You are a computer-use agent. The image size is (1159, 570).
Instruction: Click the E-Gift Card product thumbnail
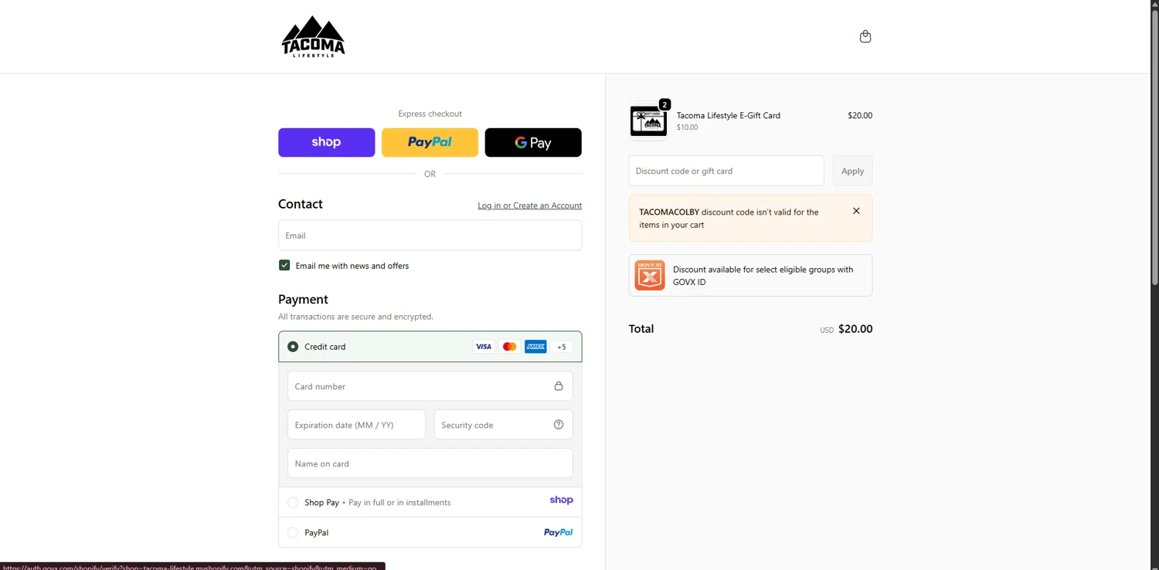point(648,122)
